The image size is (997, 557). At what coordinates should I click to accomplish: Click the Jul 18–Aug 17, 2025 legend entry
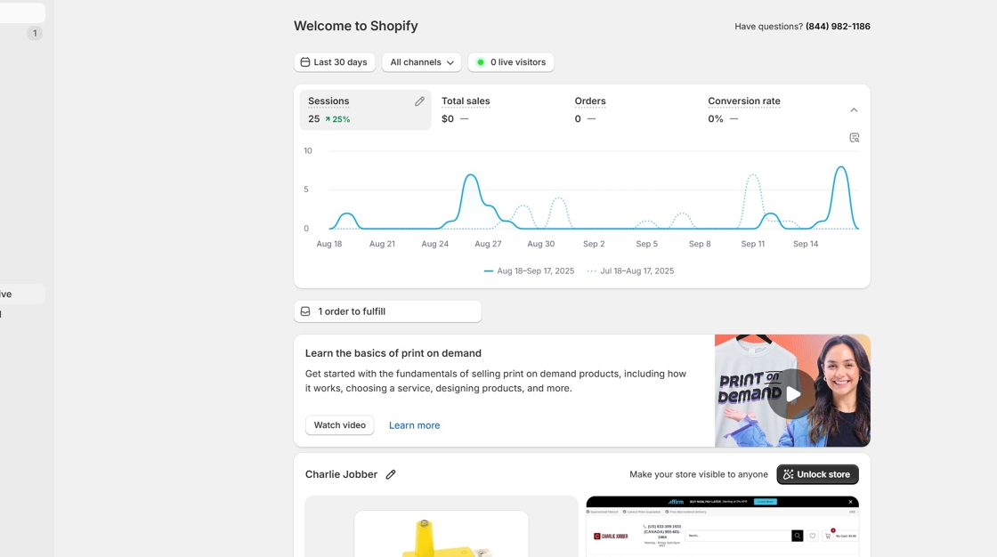coord(630,270)
